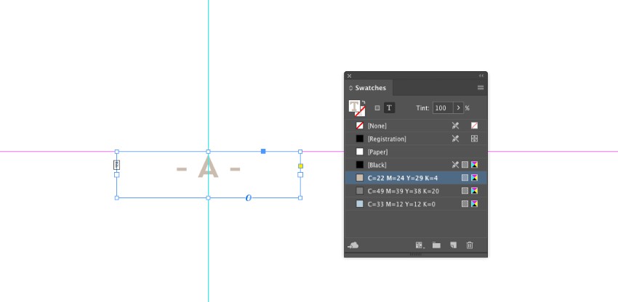Create a new swatch
Screen dimensions: 618x302
(x=453, y=245)
